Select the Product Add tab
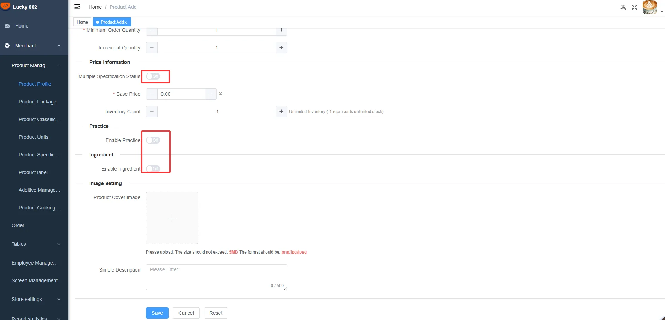The width and height of the screenshot is (665, 320). click(112, 22)
